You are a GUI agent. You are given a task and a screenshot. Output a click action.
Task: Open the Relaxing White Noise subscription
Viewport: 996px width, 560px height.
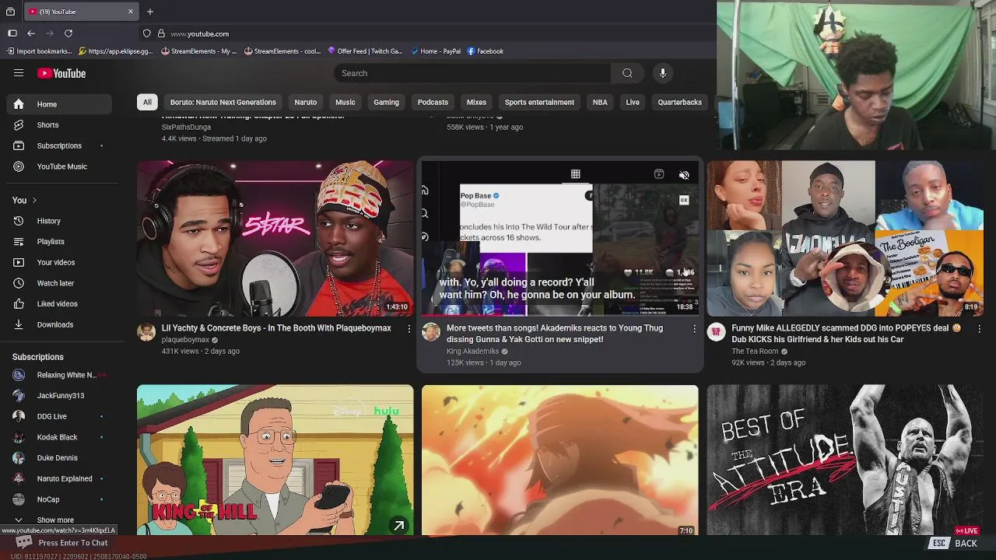coord(59,375)
